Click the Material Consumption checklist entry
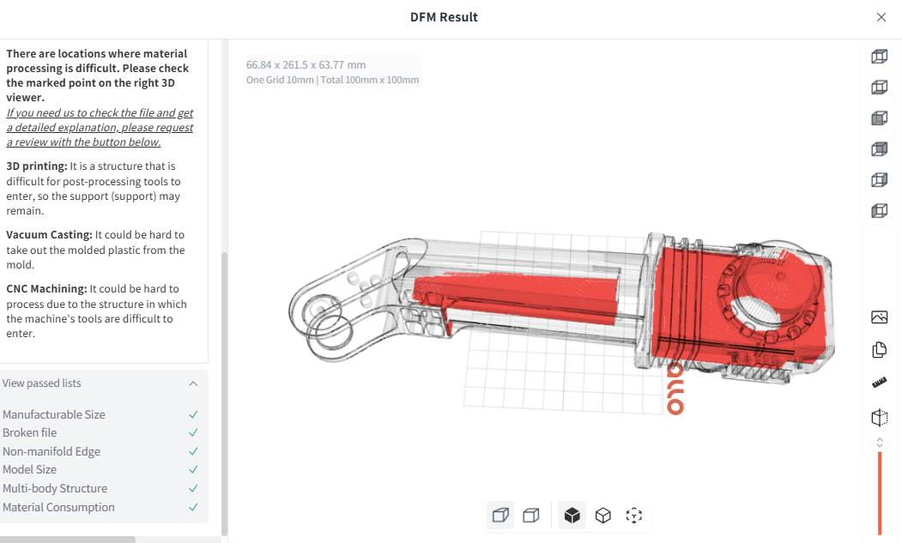The width and height of the screenshot is (902, 543). point(58,507)
